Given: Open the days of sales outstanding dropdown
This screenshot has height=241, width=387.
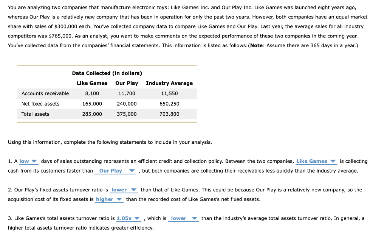Looking at the screenshot, I should 26,161.
